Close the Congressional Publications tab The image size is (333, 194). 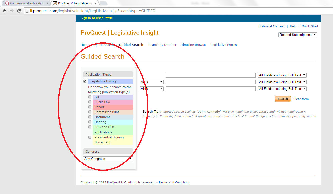pyautogui.click(x=47, y=3)
